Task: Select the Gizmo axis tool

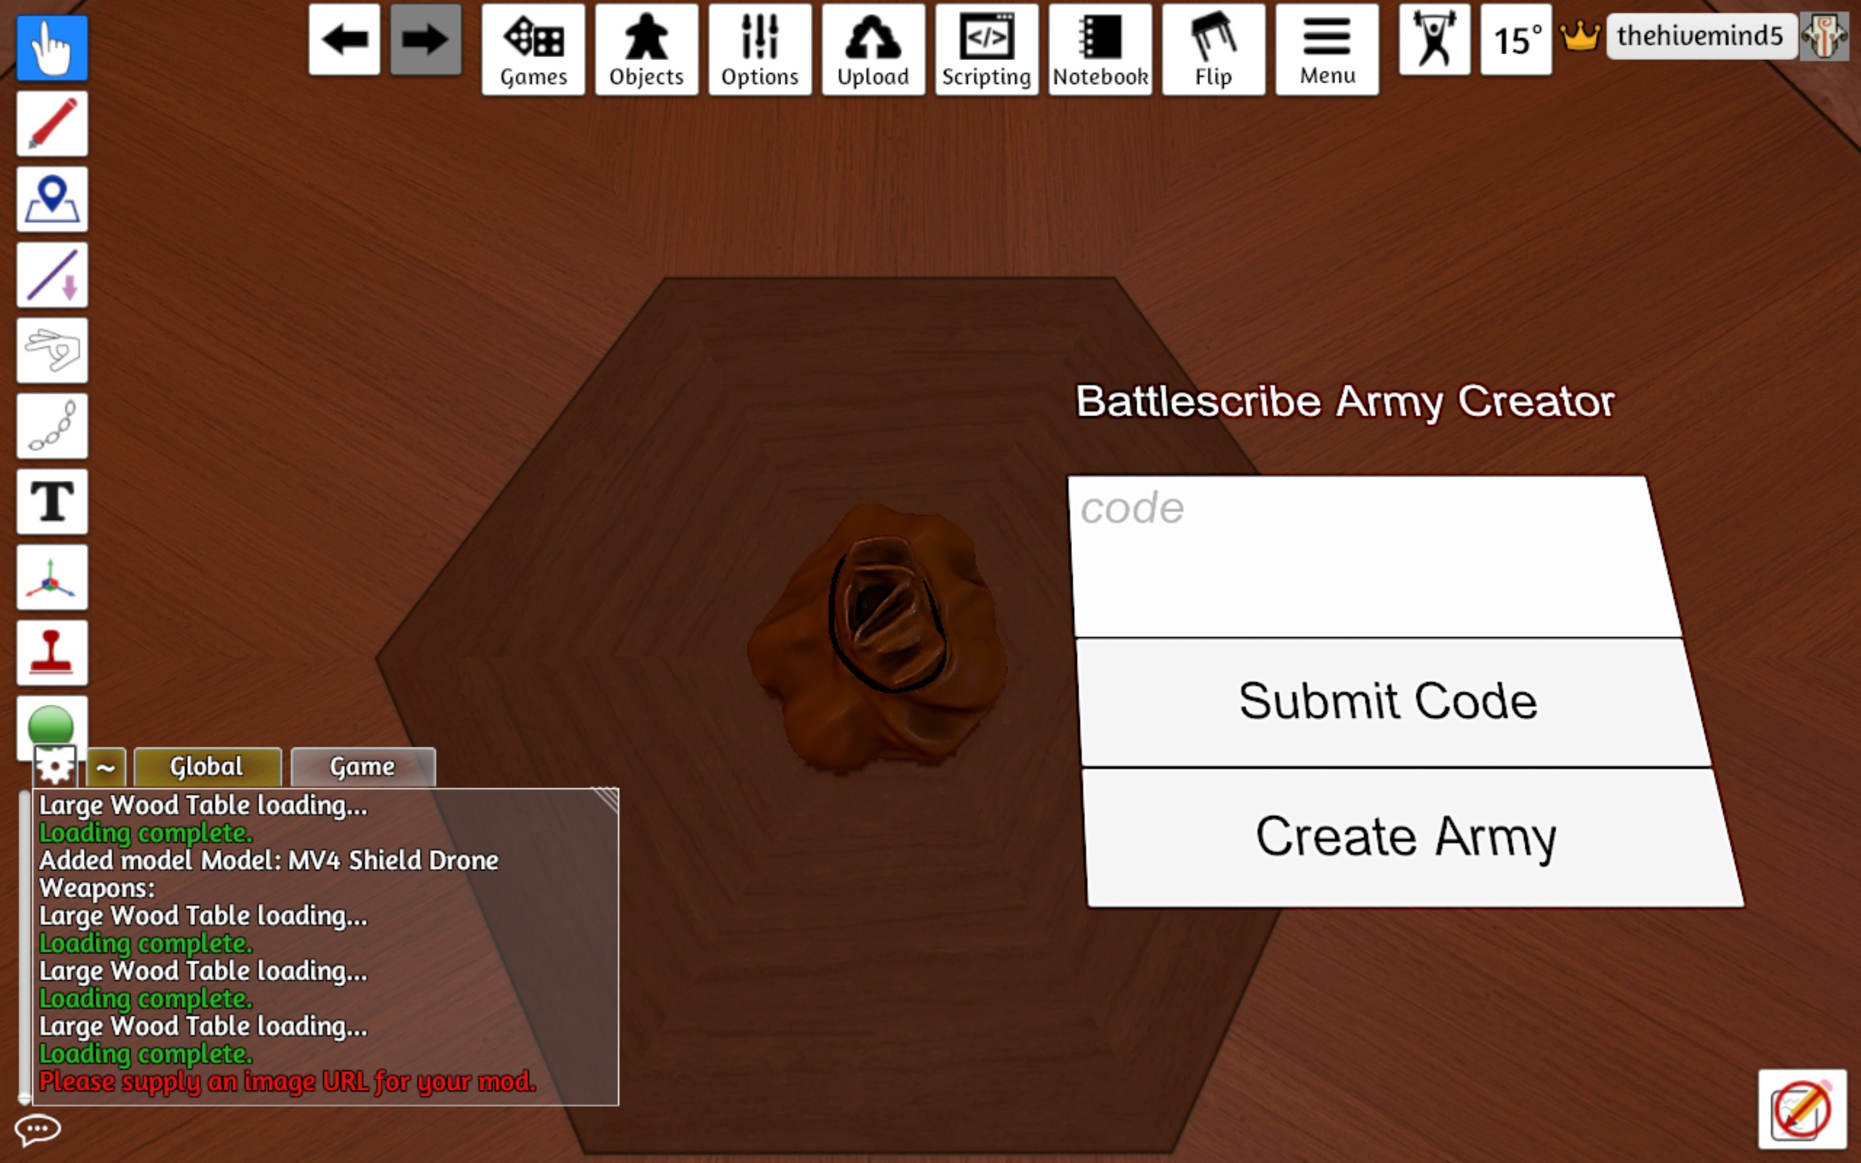Action: point(52,577)
